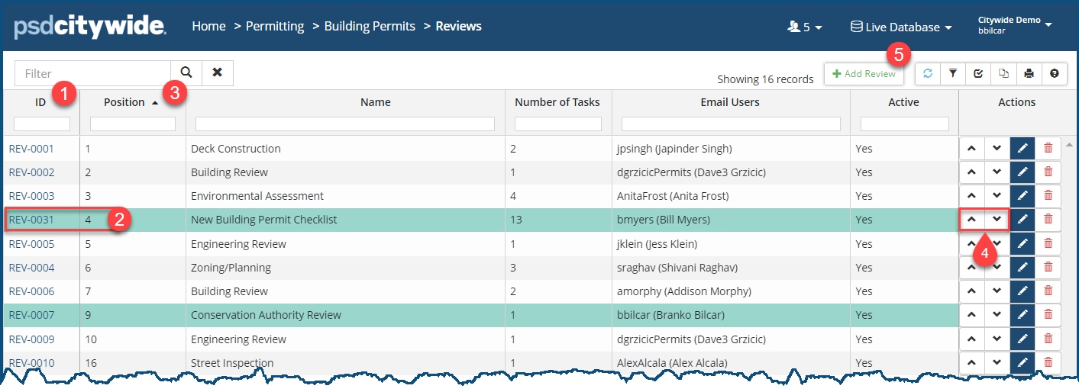Viewport: 1079px width, 392px height.
Task: Open the filter funnel tool
Action: coord(953,74)
